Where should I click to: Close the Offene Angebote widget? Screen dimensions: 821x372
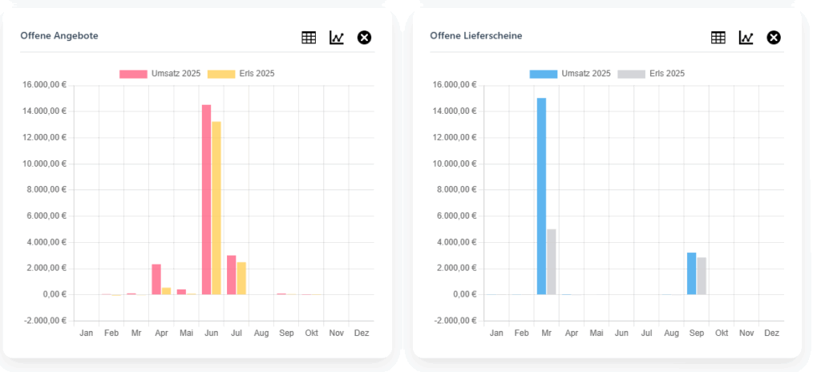364,38
